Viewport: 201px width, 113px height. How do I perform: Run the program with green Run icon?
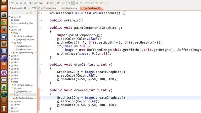[x=35, y=3]
